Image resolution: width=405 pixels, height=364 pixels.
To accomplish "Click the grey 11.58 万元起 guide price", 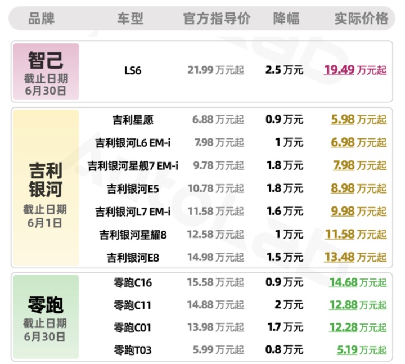I will [x=215, y=212].
